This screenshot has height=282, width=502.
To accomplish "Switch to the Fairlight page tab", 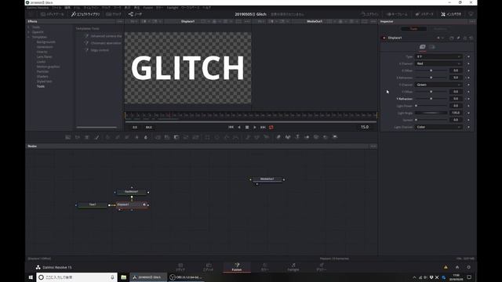I will pyautogui.click(x=293, y=267).
